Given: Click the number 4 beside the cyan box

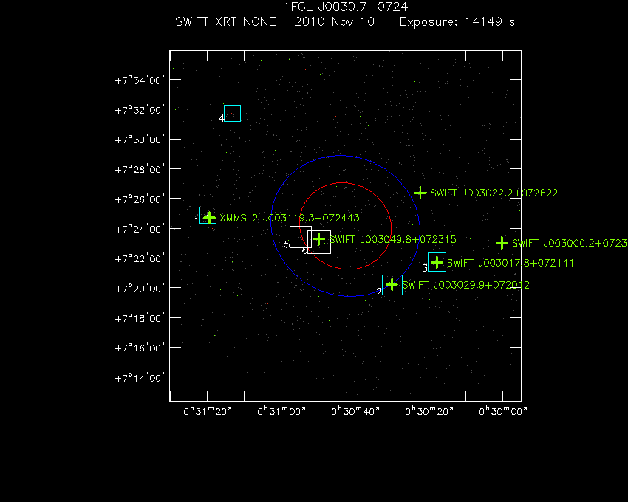Looking at the screenshot, I should pos(222,118).
